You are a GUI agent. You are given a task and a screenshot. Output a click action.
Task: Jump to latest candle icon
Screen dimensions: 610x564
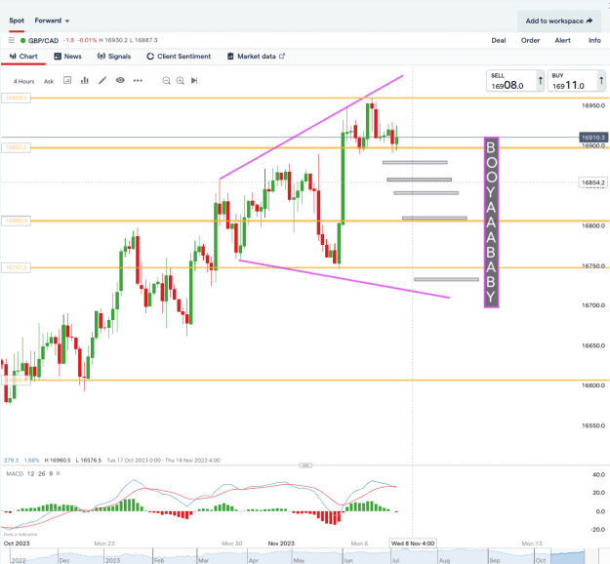(x=194, y=81)
